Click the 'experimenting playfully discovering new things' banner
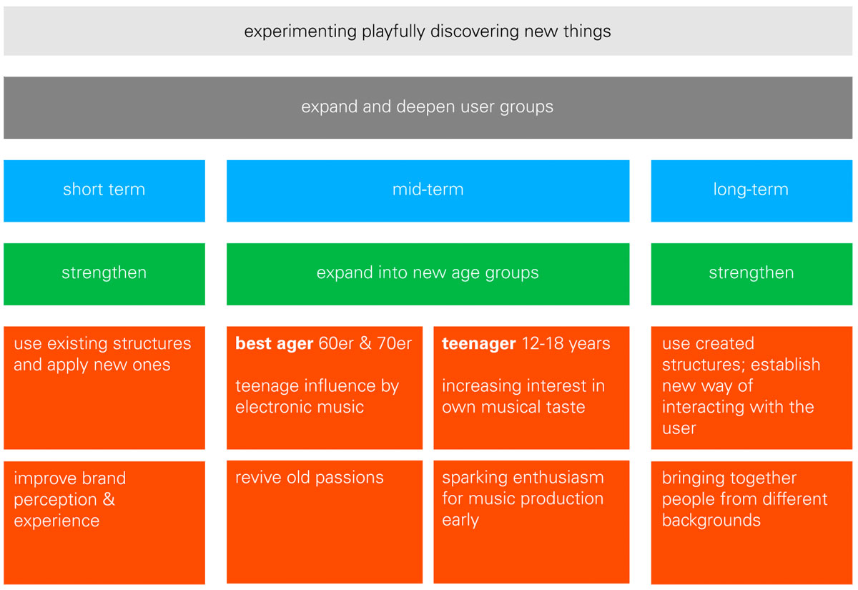This screenshot has height=590, width=858. tap(428, 31)
